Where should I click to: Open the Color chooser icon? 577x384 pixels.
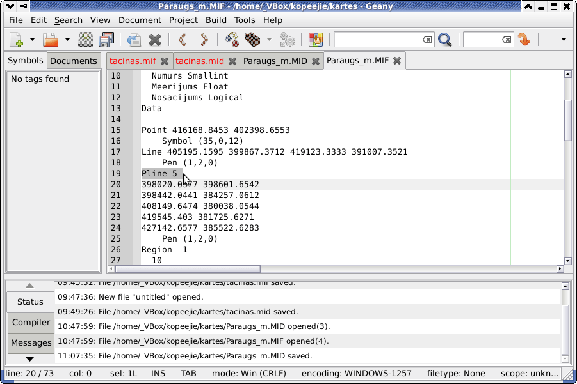tap(315, 39)
